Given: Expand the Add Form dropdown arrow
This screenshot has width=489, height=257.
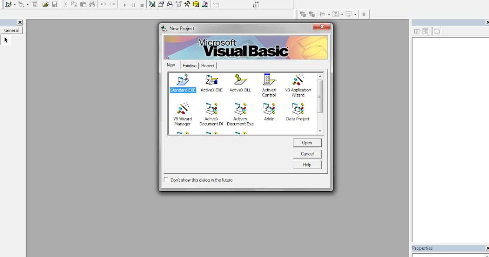Looking at the screenshot, I should [x=28, y=4].
